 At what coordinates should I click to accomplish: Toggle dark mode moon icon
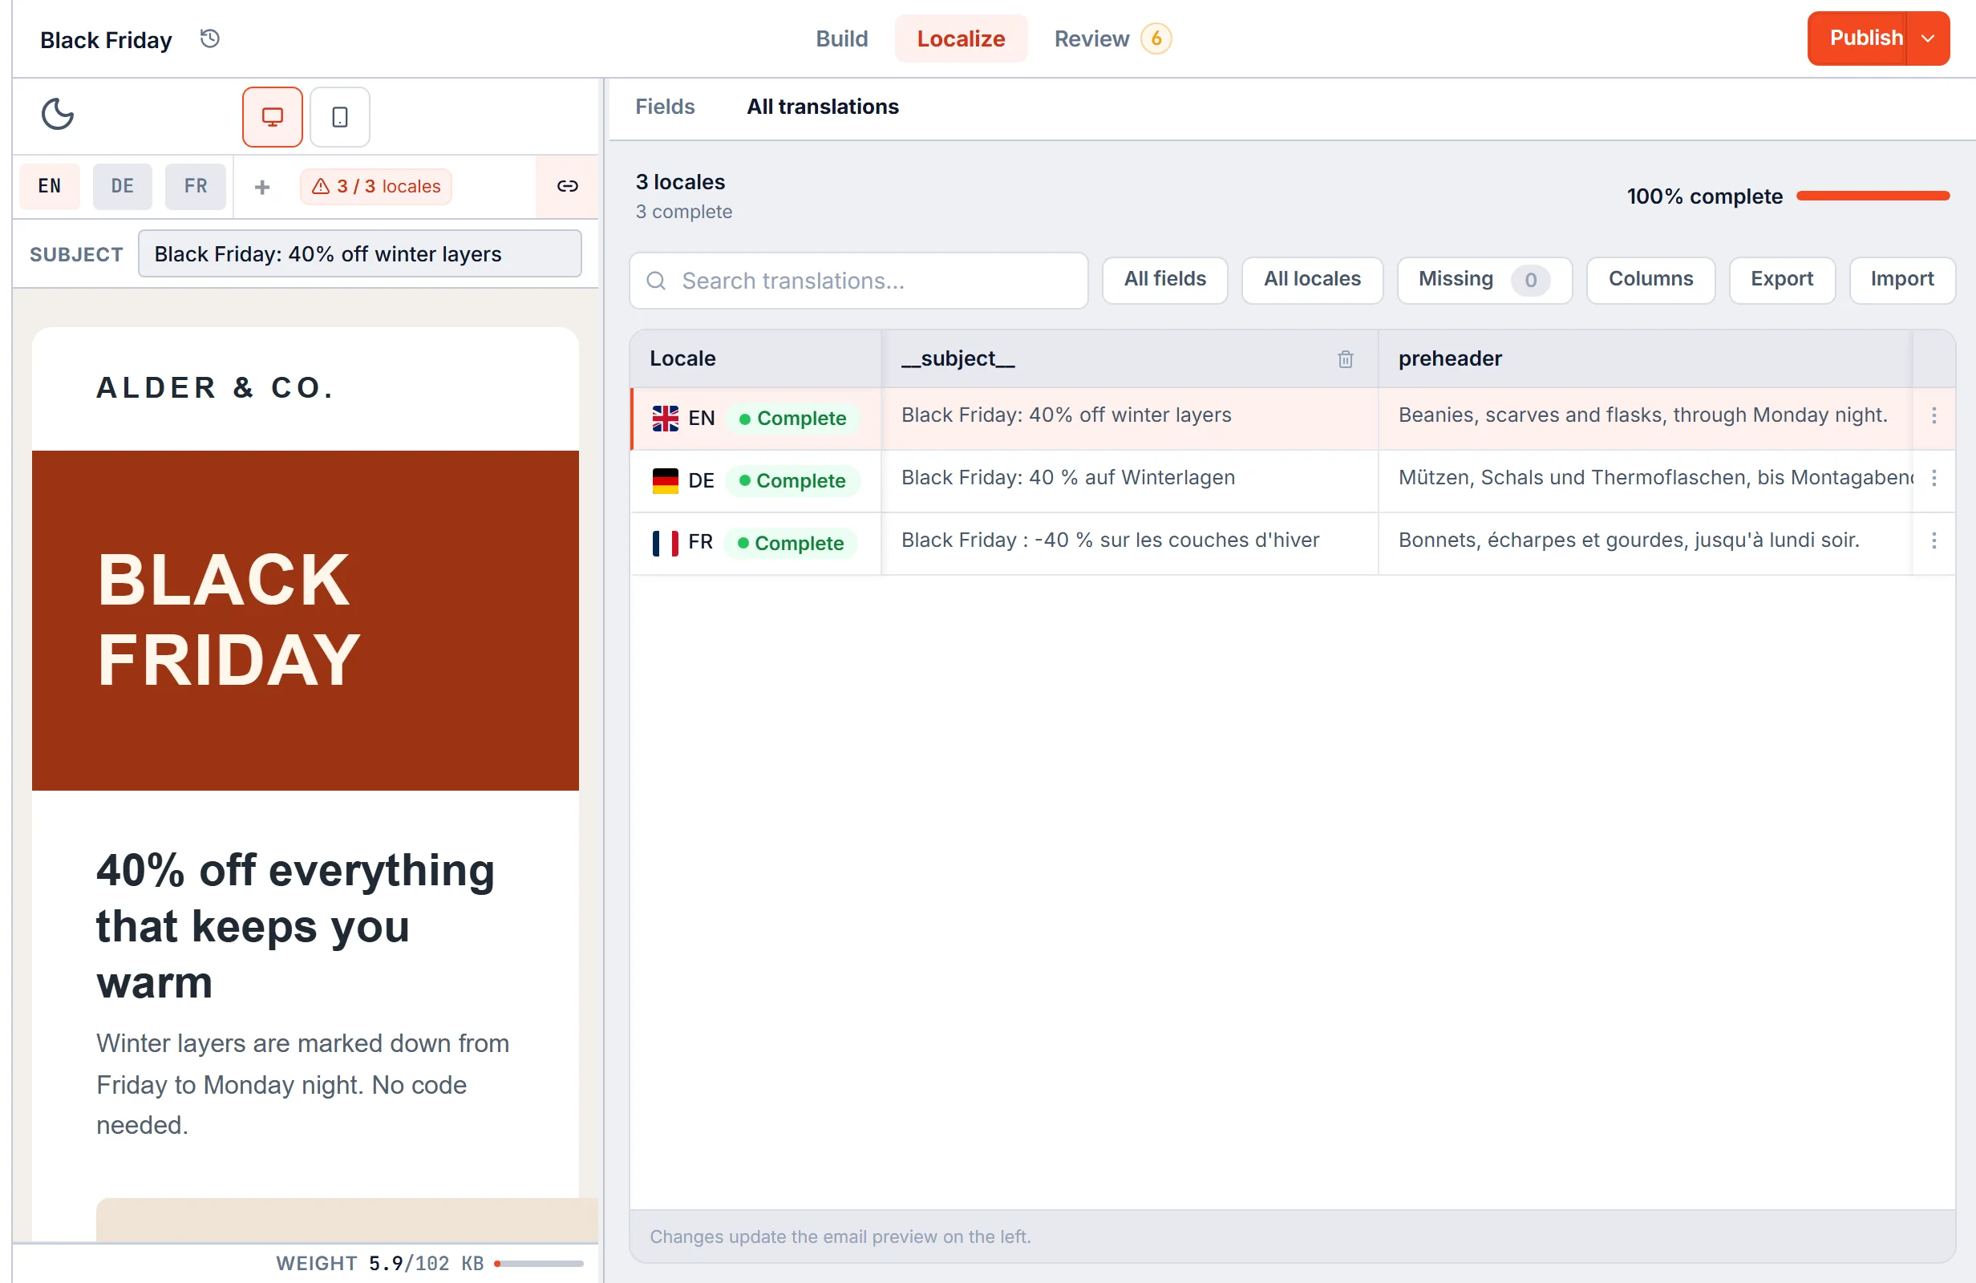pyautogui.click(x=57, y=115)
